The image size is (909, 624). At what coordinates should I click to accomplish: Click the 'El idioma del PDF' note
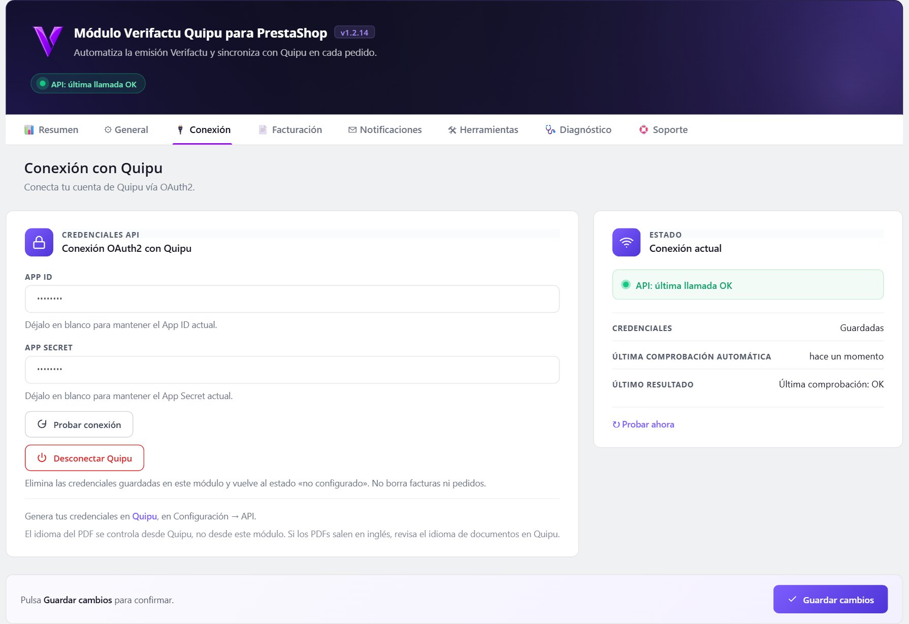coord(292,534)
